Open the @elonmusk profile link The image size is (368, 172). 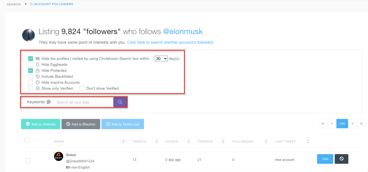coord(183,32)
